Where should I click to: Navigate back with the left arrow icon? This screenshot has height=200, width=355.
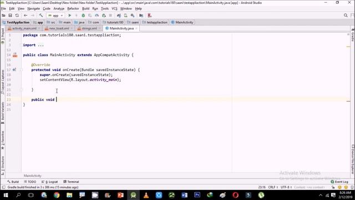(26, 16)
